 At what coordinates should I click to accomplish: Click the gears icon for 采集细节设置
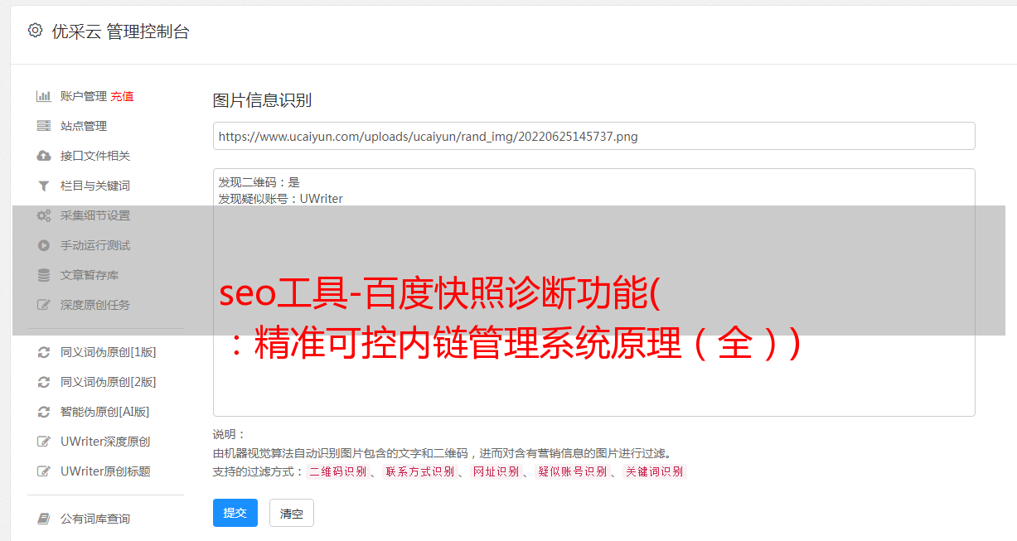pos(44,215)
